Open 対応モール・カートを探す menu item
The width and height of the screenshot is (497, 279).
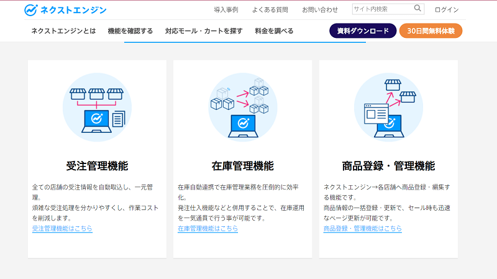[204, 31]
